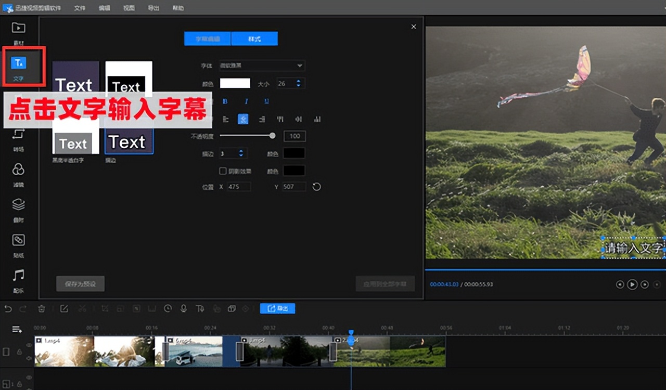The width and height of the screenshot is (666, 390).
Task: Click the trash delete icon in timeline toolbar
Action: click(42, 308)
